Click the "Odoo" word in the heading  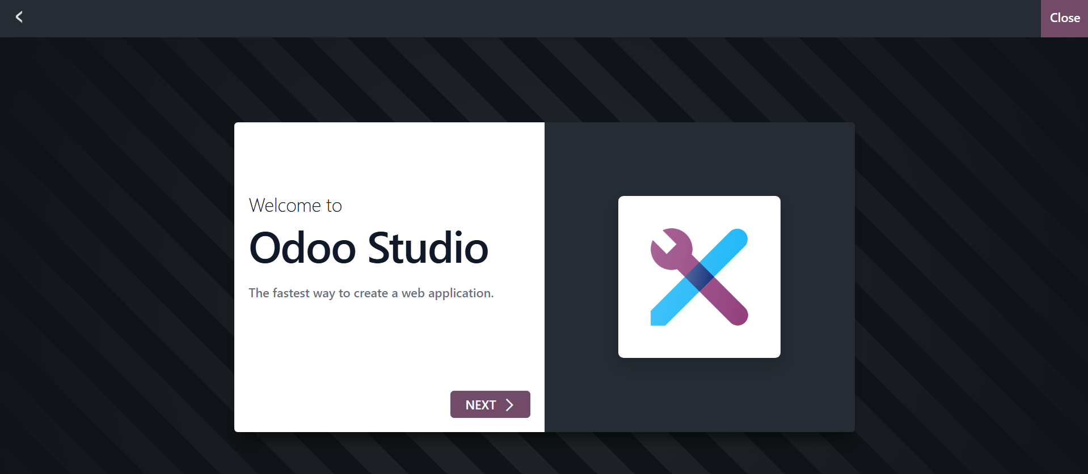tap(302, 248)
